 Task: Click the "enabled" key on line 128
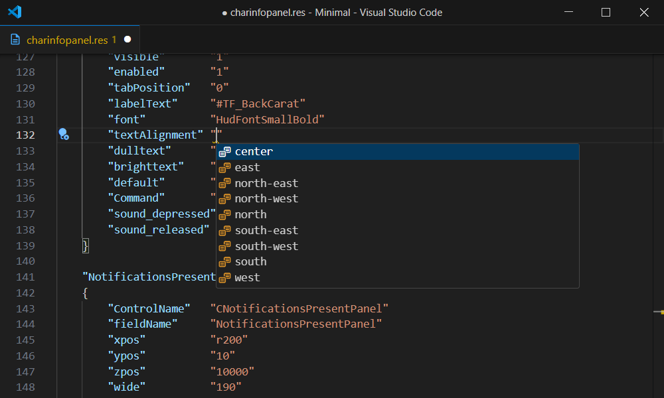click(136, 72)
